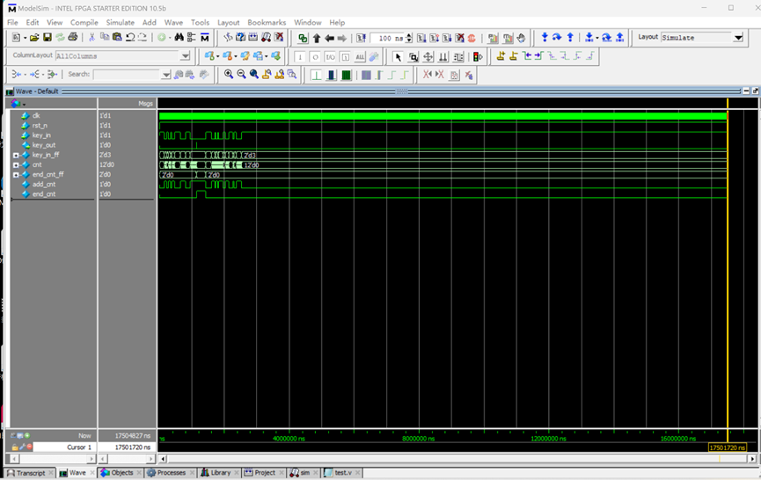Click the Step Out blue up arrow
The width and height of the screenshot is (761, 480).
click(x=570, y=37)
